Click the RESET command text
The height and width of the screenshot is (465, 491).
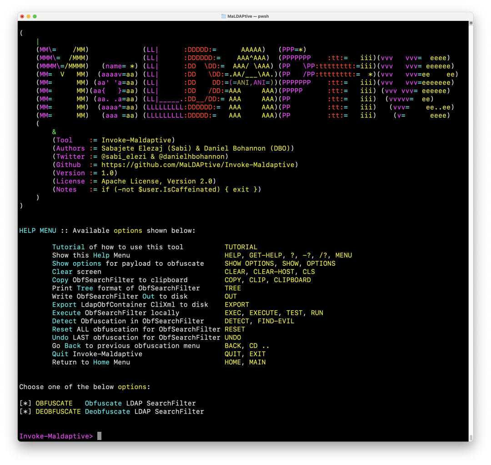[x=235, y=329]
